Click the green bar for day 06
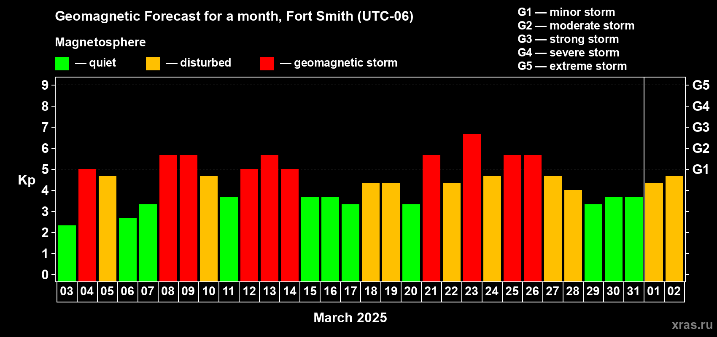 tap(128, 250)
